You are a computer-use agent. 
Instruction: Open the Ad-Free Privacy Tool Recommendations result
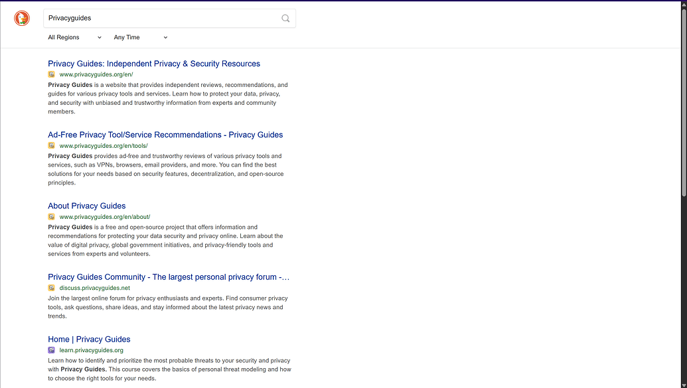click(x=165, y=135)
